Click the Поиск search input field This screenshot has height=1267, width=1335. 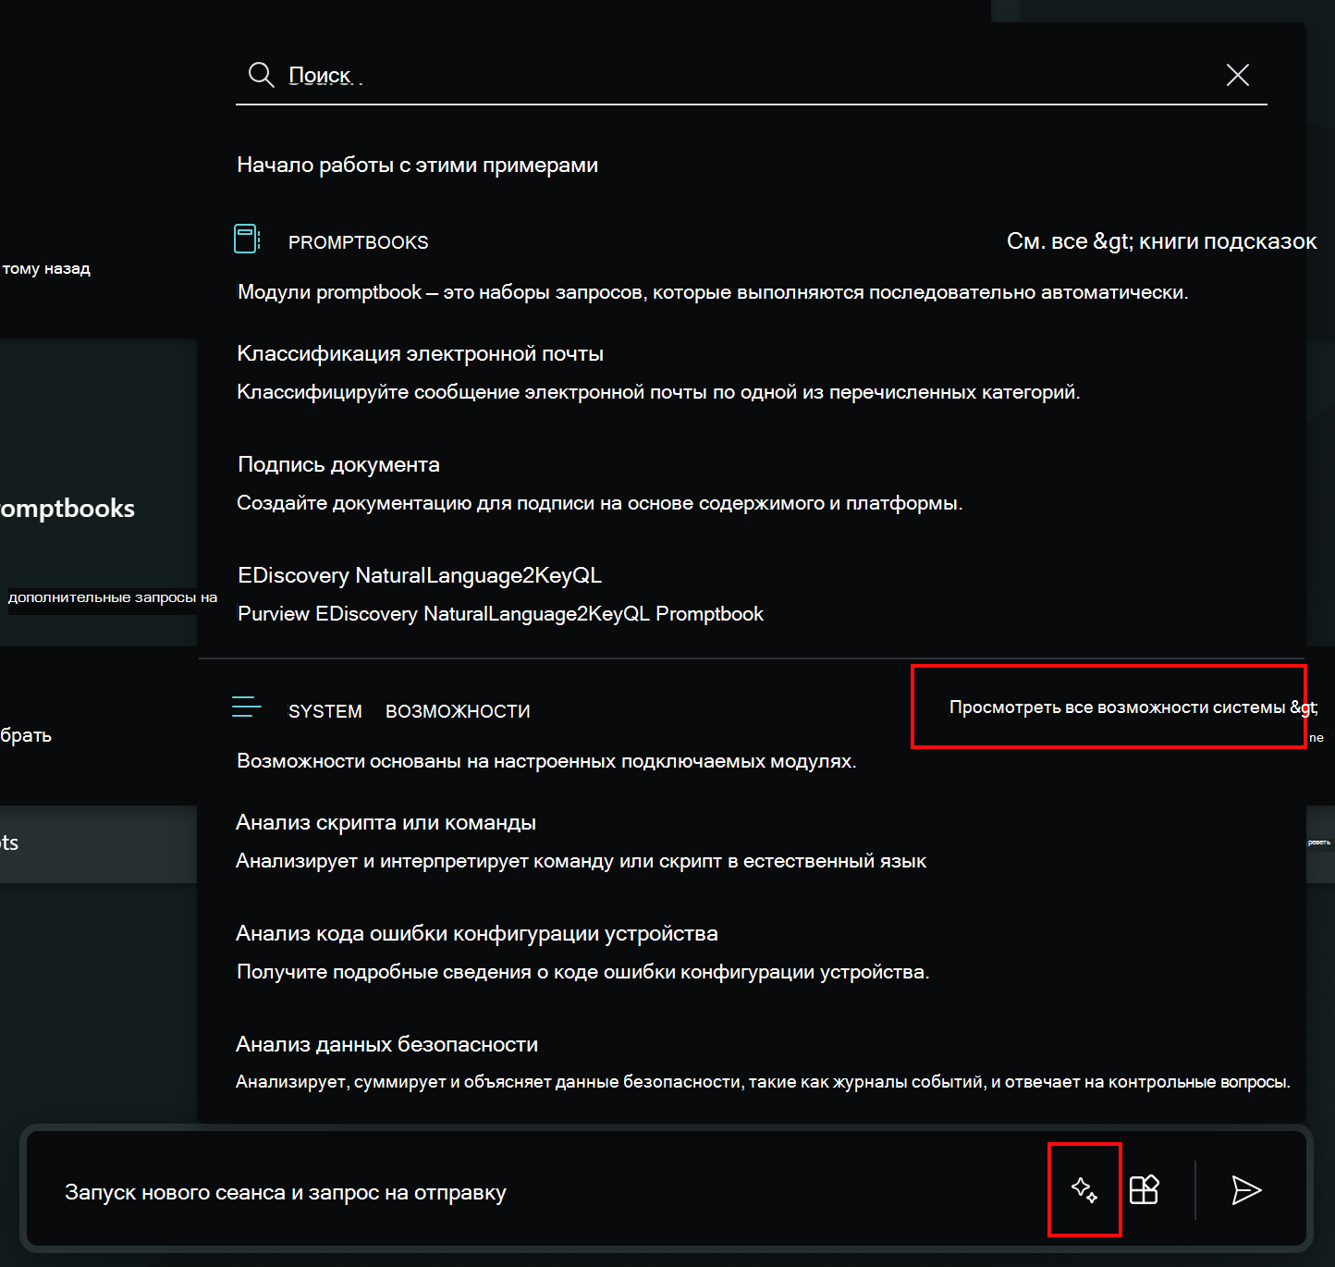[740, 75]
